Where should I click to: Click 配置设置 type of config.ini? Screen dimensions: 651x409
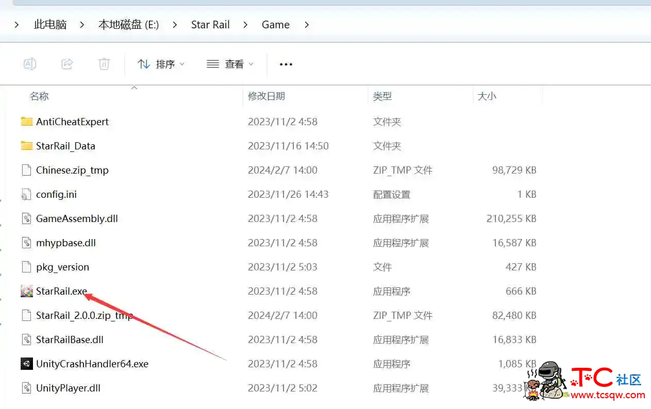pos(392,194)
